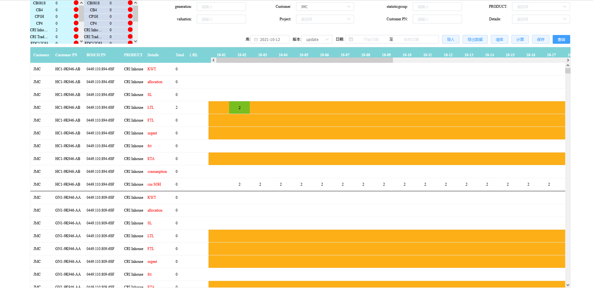Click the 清库 clear button

pyautogui.click(x=499, y=39)
